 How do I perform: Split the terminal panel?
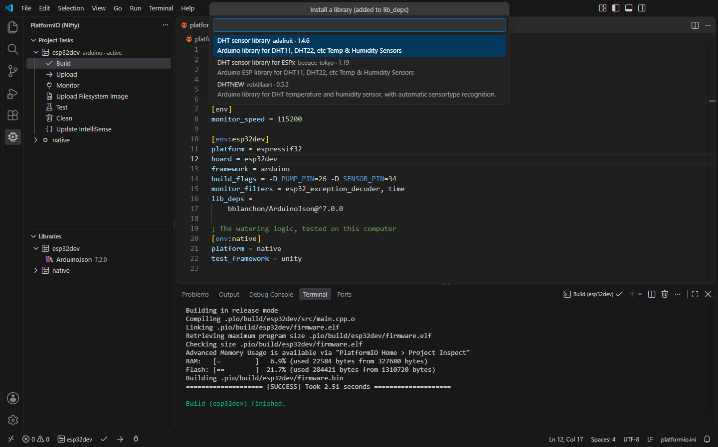[x=652, y=294]
